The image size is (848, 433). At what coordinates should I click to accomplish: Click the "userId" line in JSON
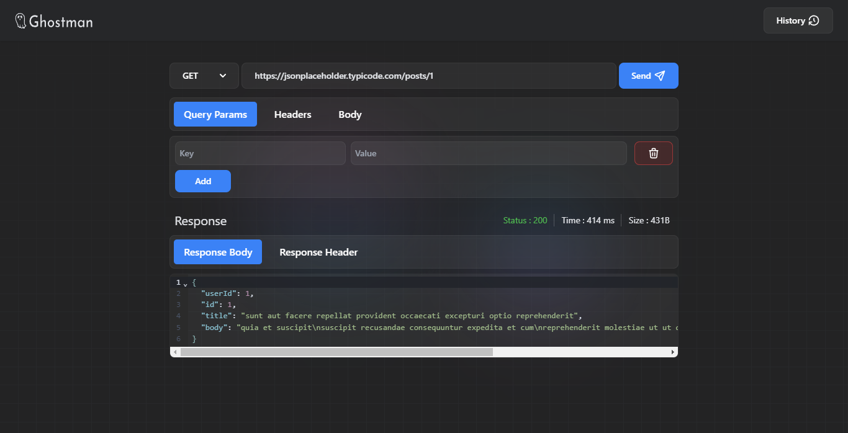pos(227,293)
